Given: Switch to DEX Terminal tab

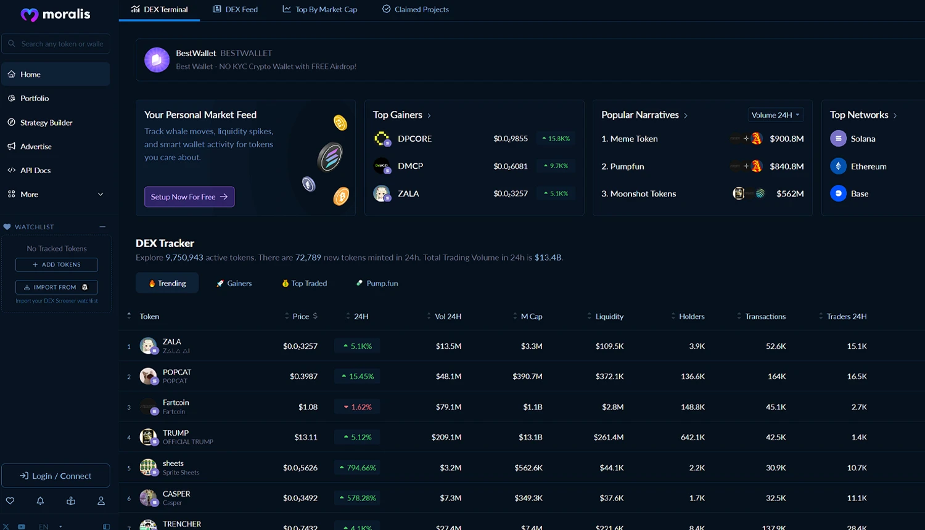Looking at the screenshot, I should click(160, 9).
